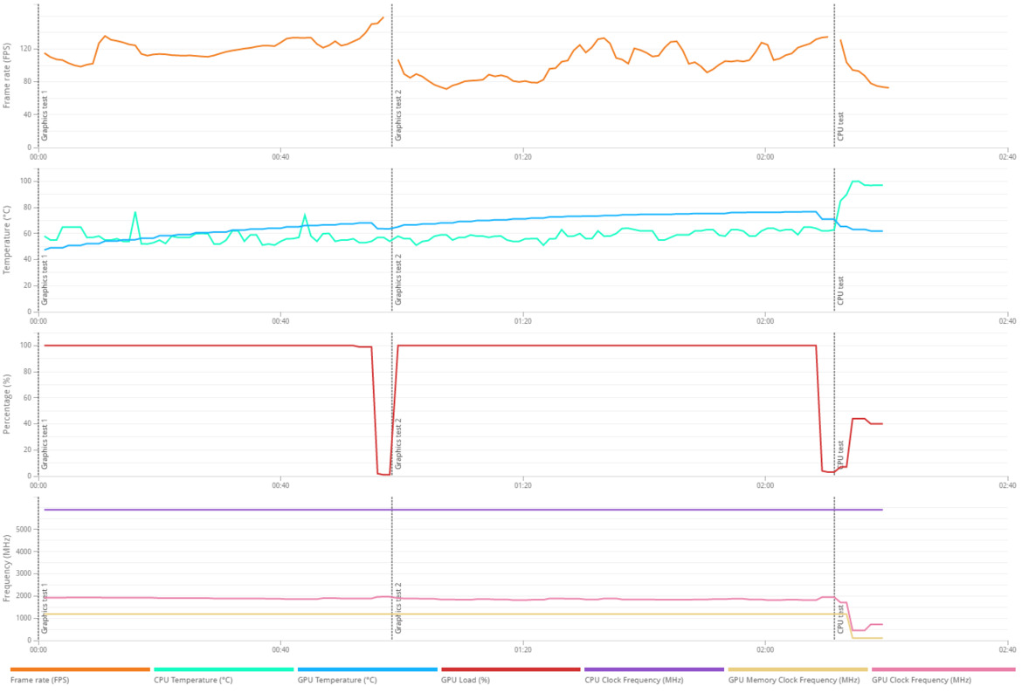The height and width of the screenshot is (693, 1022).
Task: Click the teal CPU Temperature legend swatch
Action: tap(224, 669)
